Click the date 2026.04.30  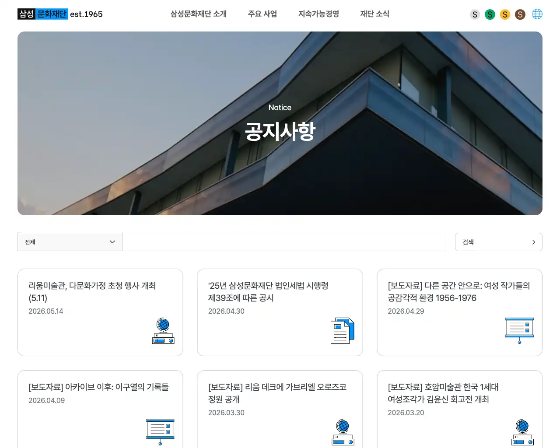226,311
